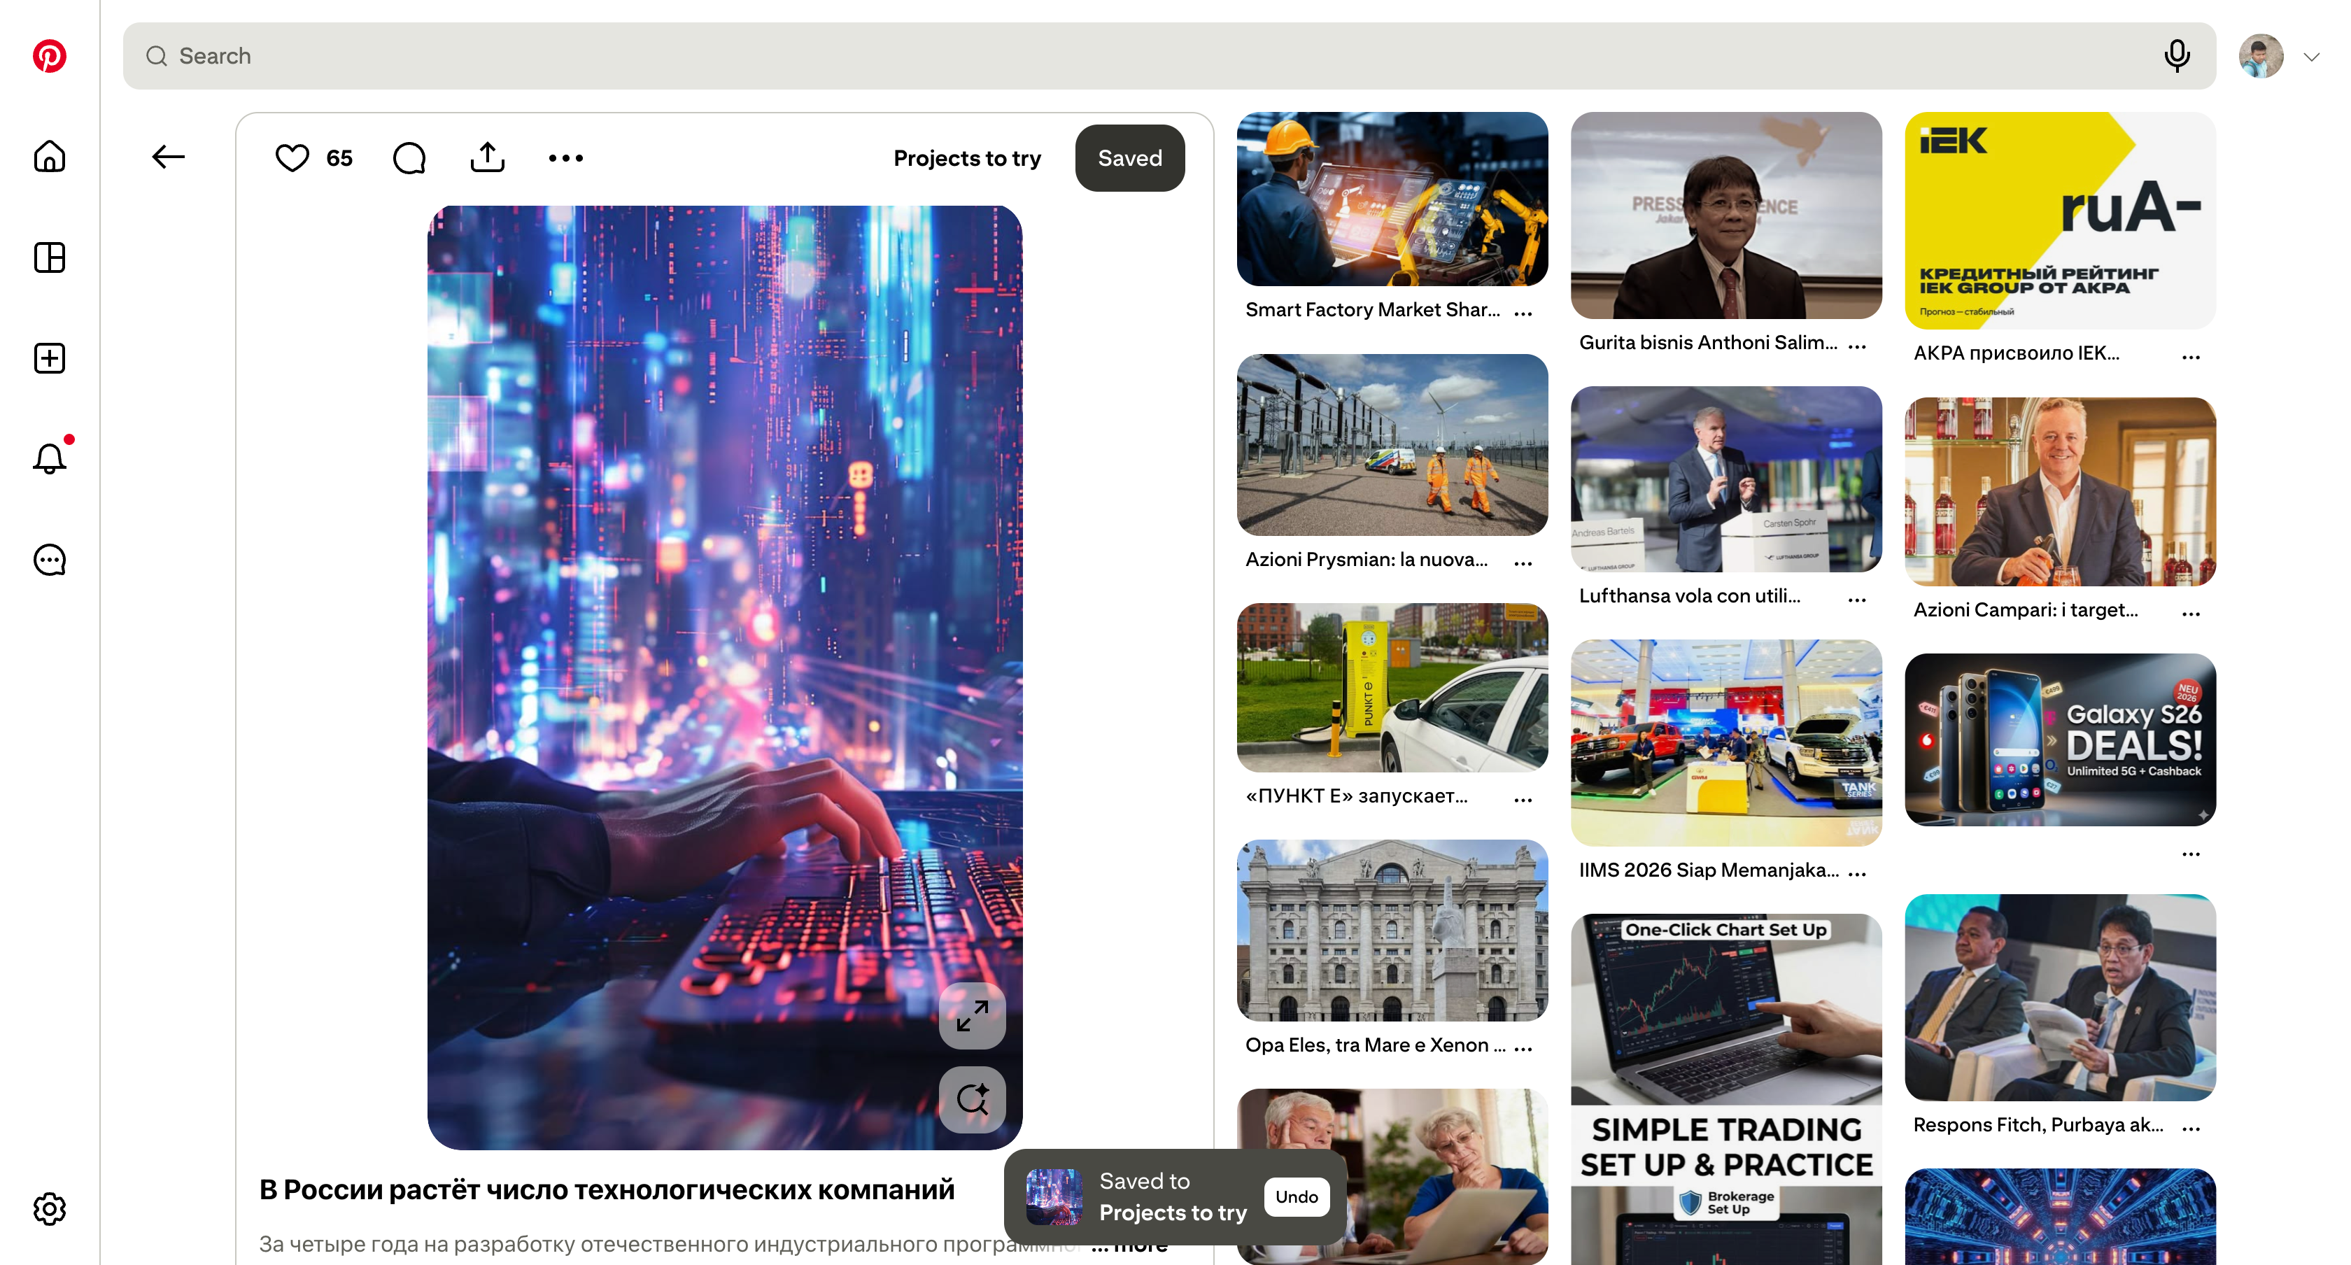Image resolution: width=2351 pixels, height=1265 pixels.
Task: Click the IIMS 2026 Siap Memanjaka... title
Action: tap(1709, 870)
